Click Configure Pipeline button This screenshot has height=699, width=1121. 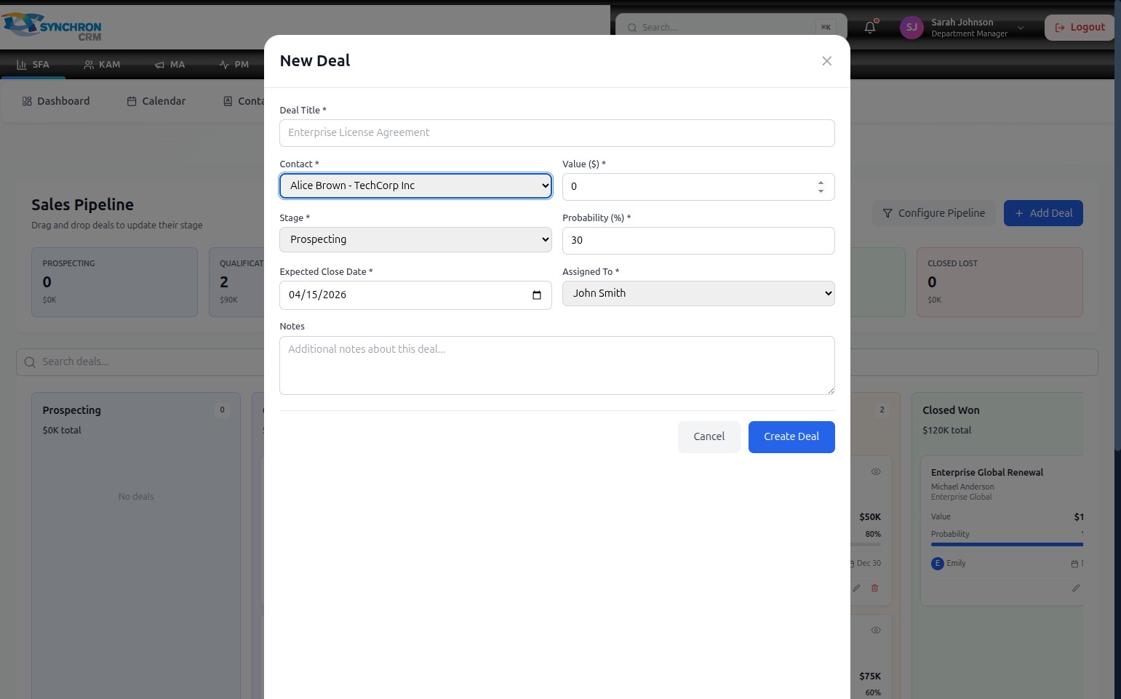pos(934,214)
